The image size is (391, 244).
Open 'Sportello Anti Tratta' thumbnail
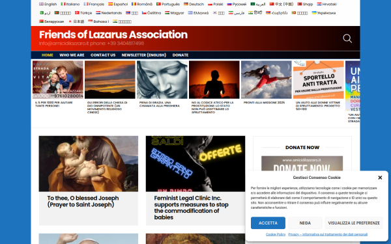pyautogui.click(x=319, y=79)
